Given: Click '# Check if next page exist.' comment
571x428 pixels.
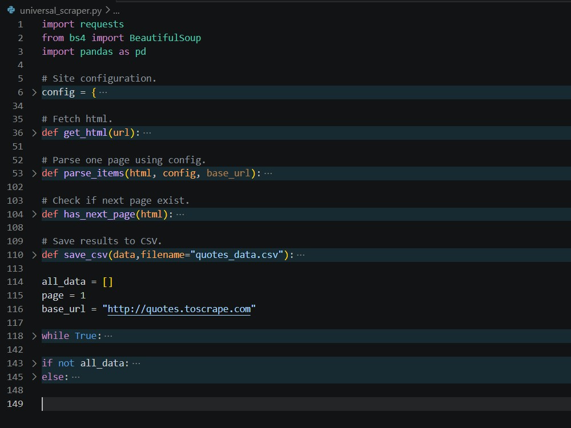Looking at the screenshot, I should tap(115, 200).
